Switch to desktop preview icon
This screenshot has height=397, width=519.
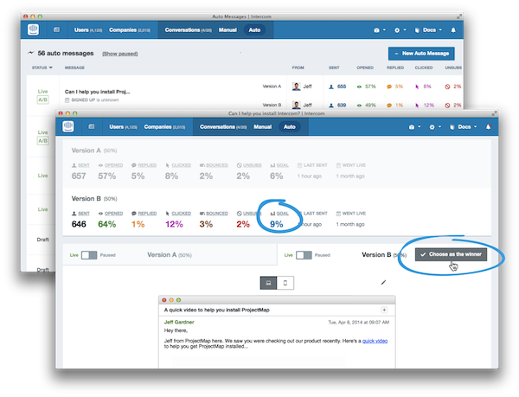pos(268,283)
